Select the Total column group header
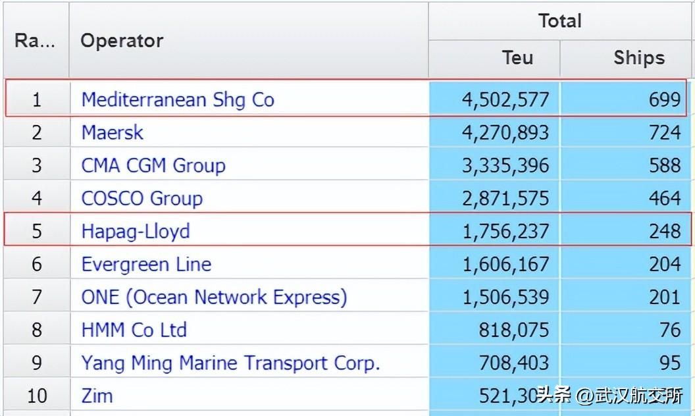 tap(560, 21)
